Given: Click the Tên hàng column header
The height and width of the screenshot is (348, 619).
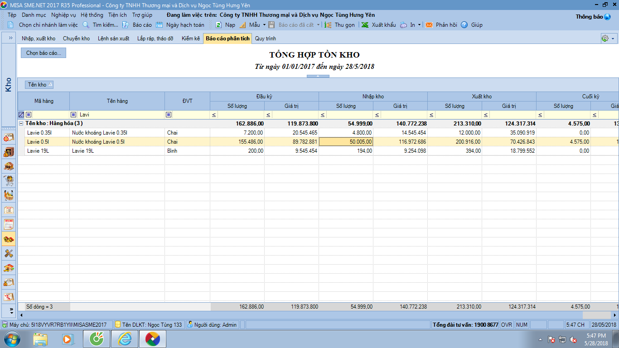Looking at the screenshot, I should (x=117, y=101).
